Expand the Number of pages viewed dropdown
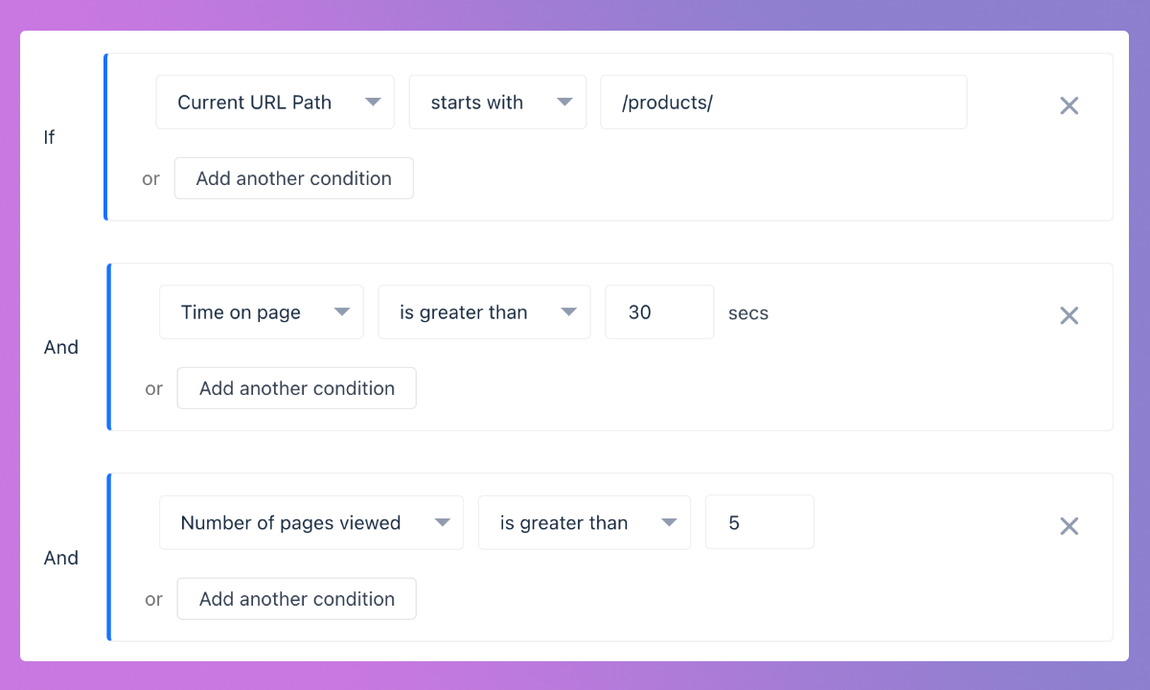 310,522
